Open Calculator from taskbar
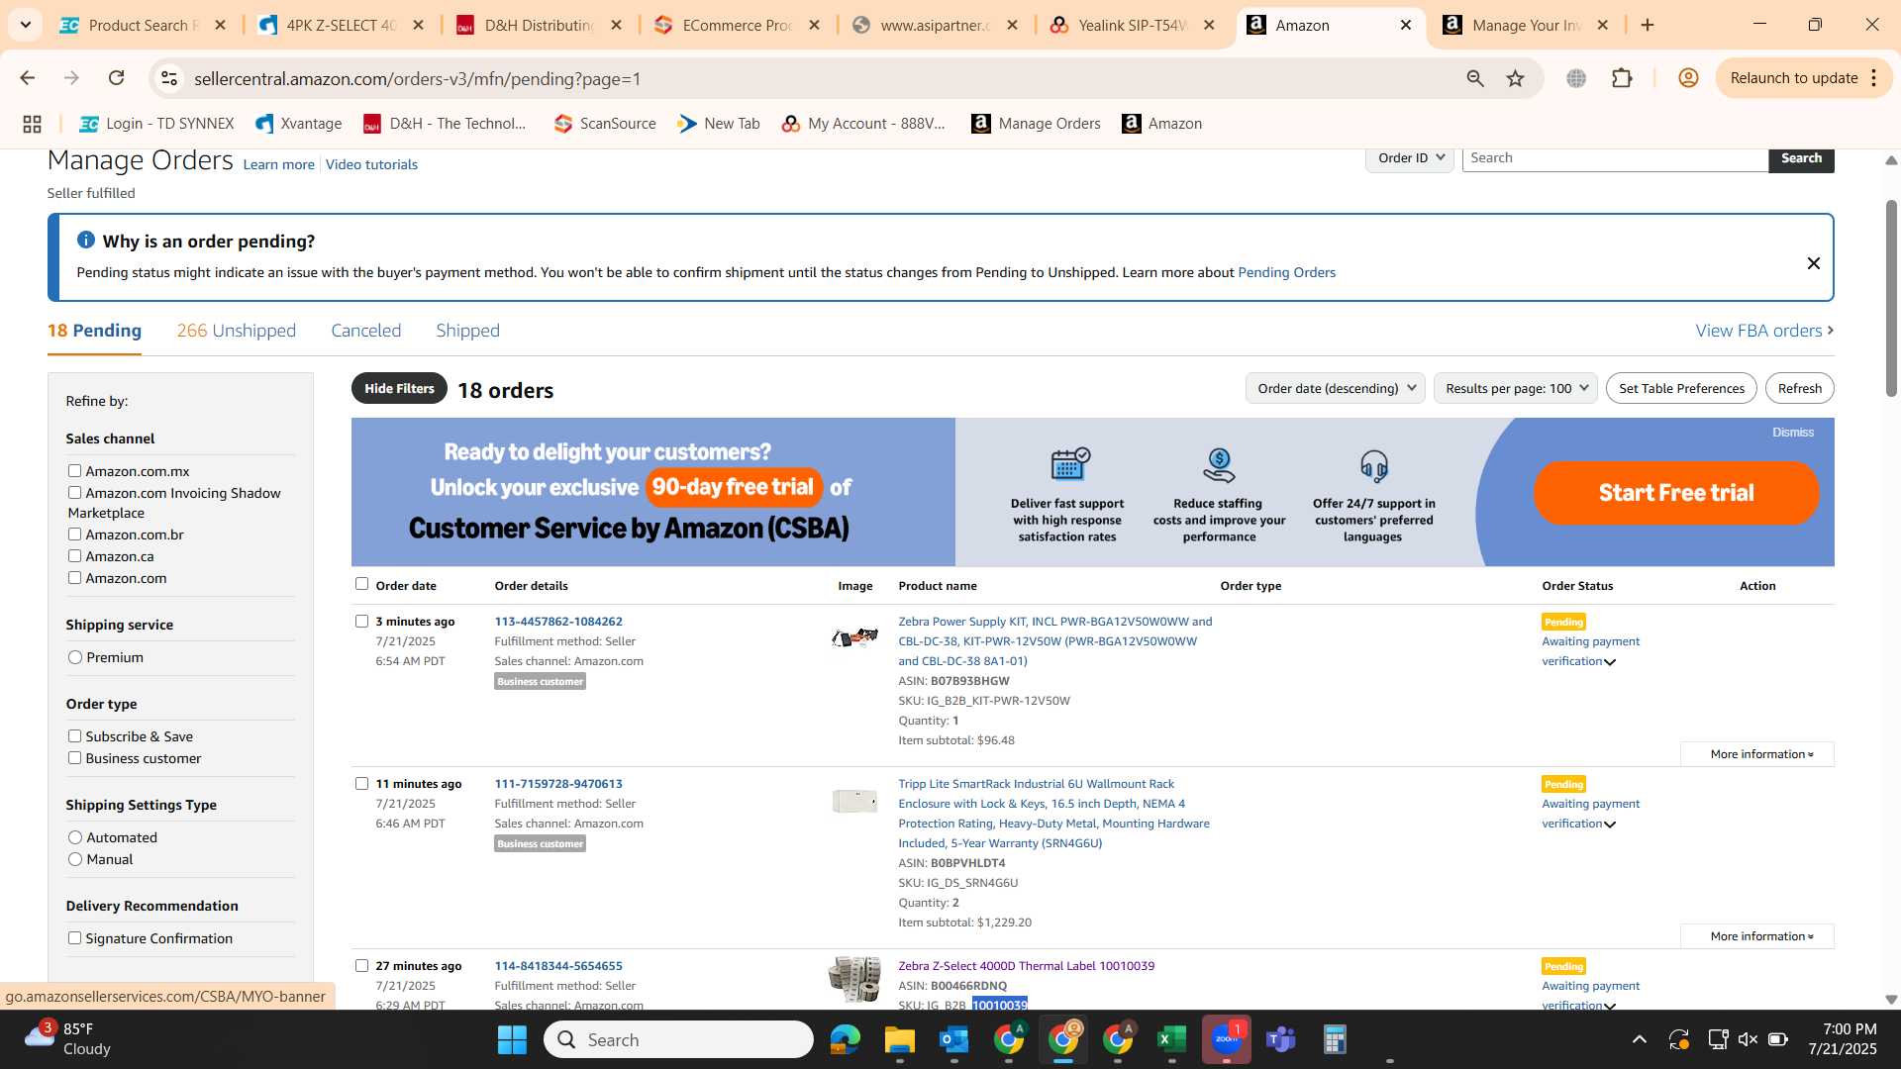The width and height of the screenshot is (1901, 1069). [x=1335, y=1039]
